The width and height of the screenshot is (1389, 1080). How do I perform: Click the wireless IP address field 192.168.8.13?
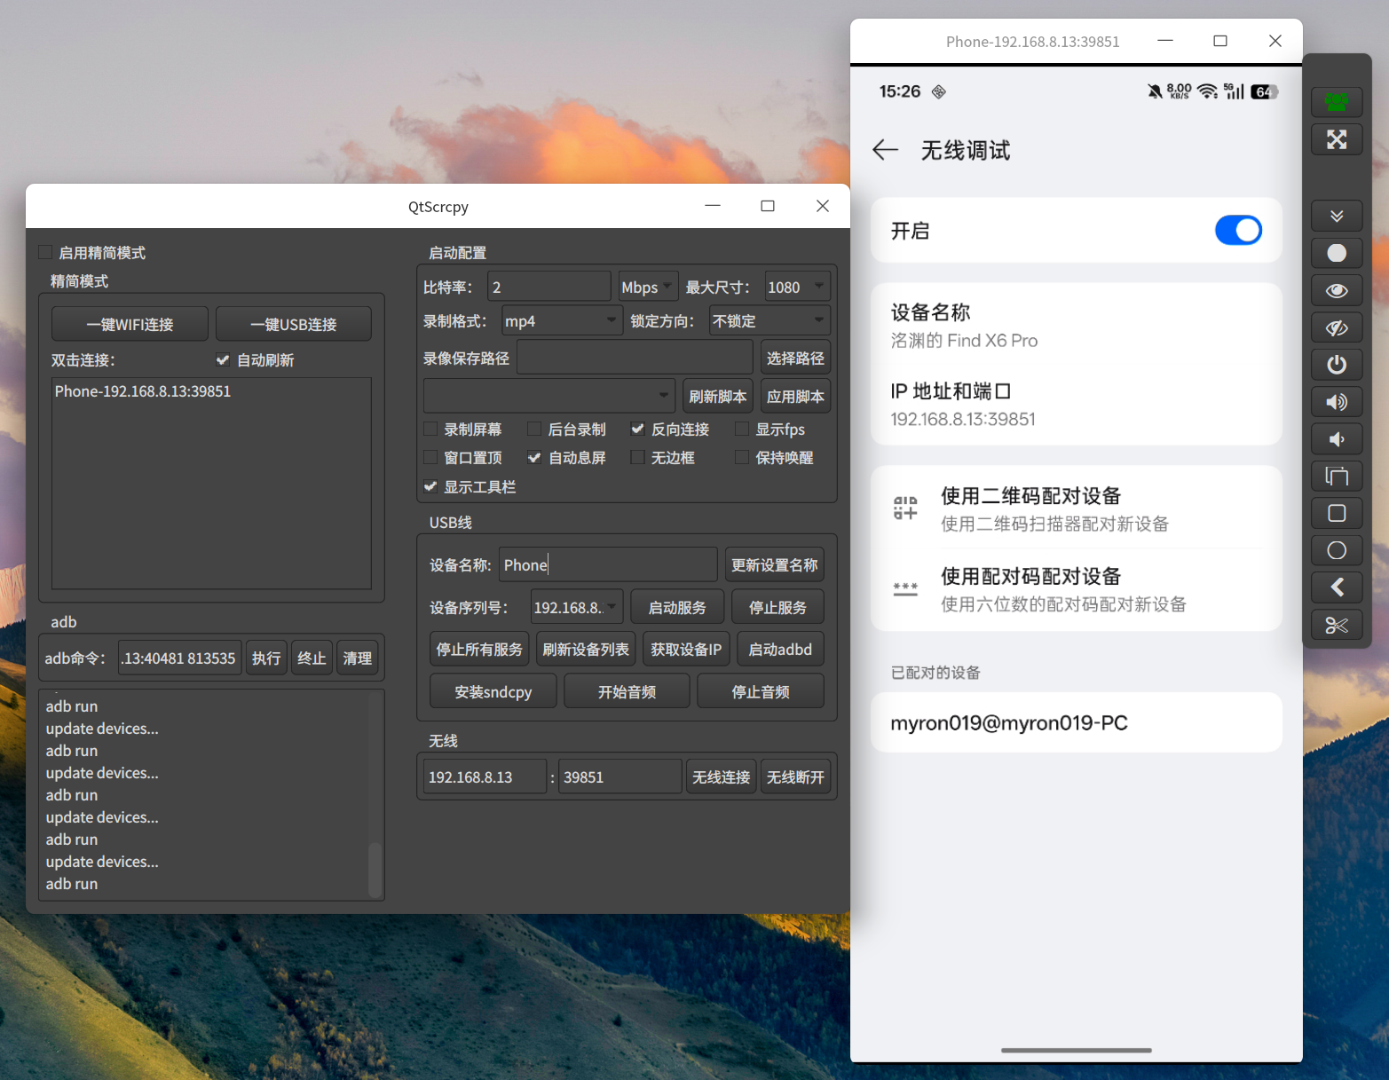click(485, 776)
